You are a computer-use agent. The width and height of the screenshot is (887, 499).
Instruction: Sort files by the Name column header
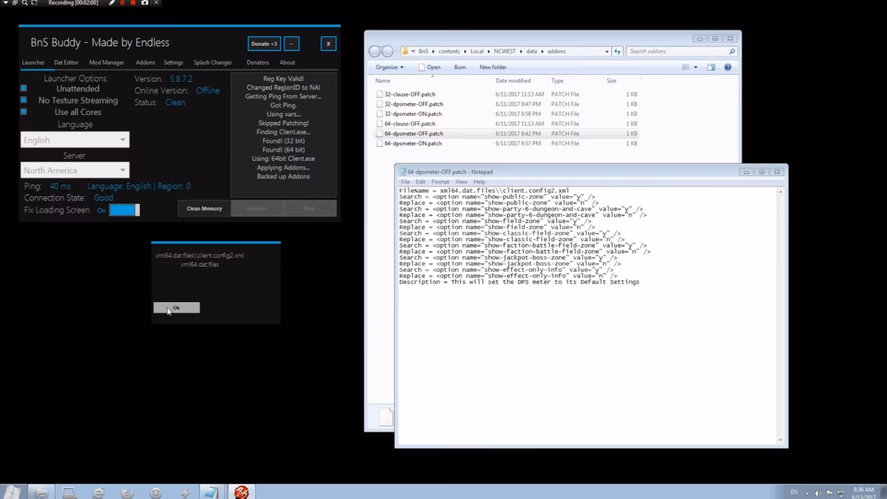pyautogui.click(x=383, y=81)
